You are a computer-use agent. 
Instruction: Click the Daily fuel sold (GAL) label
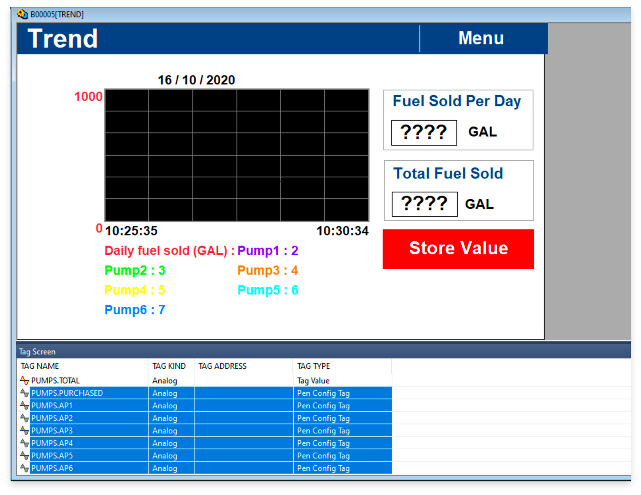pos(169,250)
